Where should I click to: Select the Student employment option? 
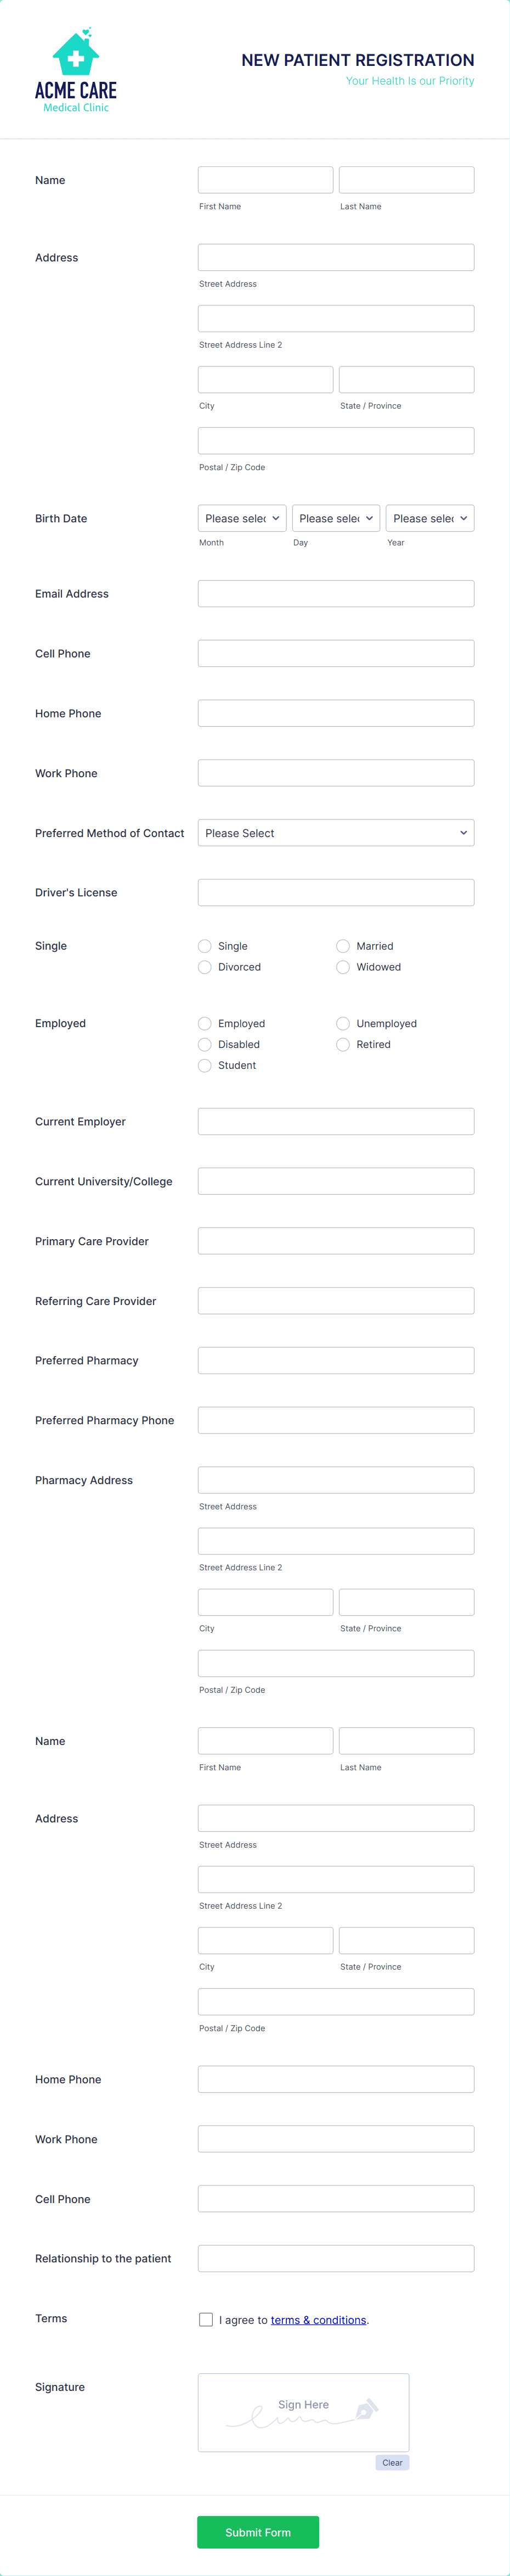[x=205, y=1065]
